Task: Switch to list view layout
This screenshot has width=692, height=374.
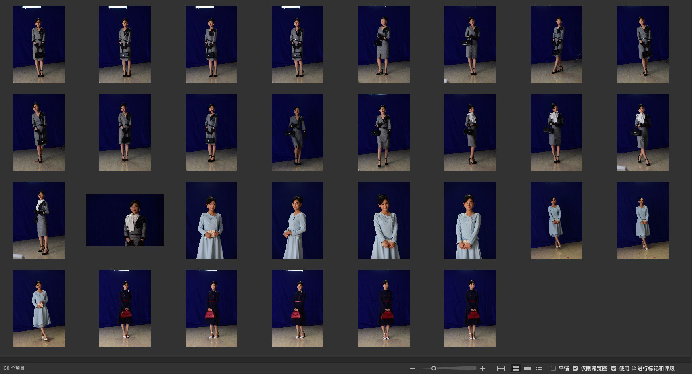Action: click(x=538, y=368)
